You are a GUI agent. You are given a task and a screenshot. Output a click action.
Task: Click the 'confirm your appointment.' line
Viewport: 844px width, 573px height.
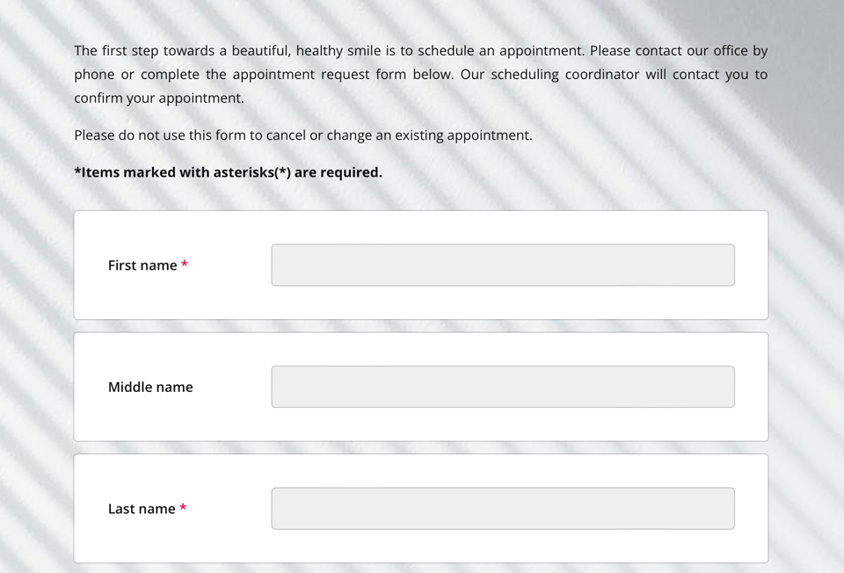158,98
